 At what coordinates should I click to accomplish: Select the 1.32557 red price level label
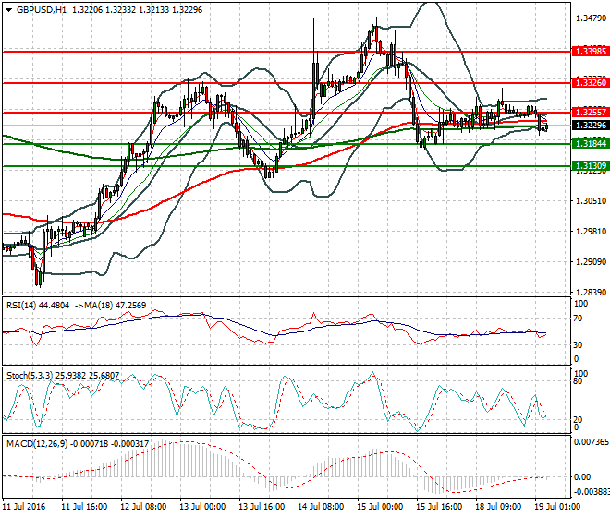[x=591, y=113]
